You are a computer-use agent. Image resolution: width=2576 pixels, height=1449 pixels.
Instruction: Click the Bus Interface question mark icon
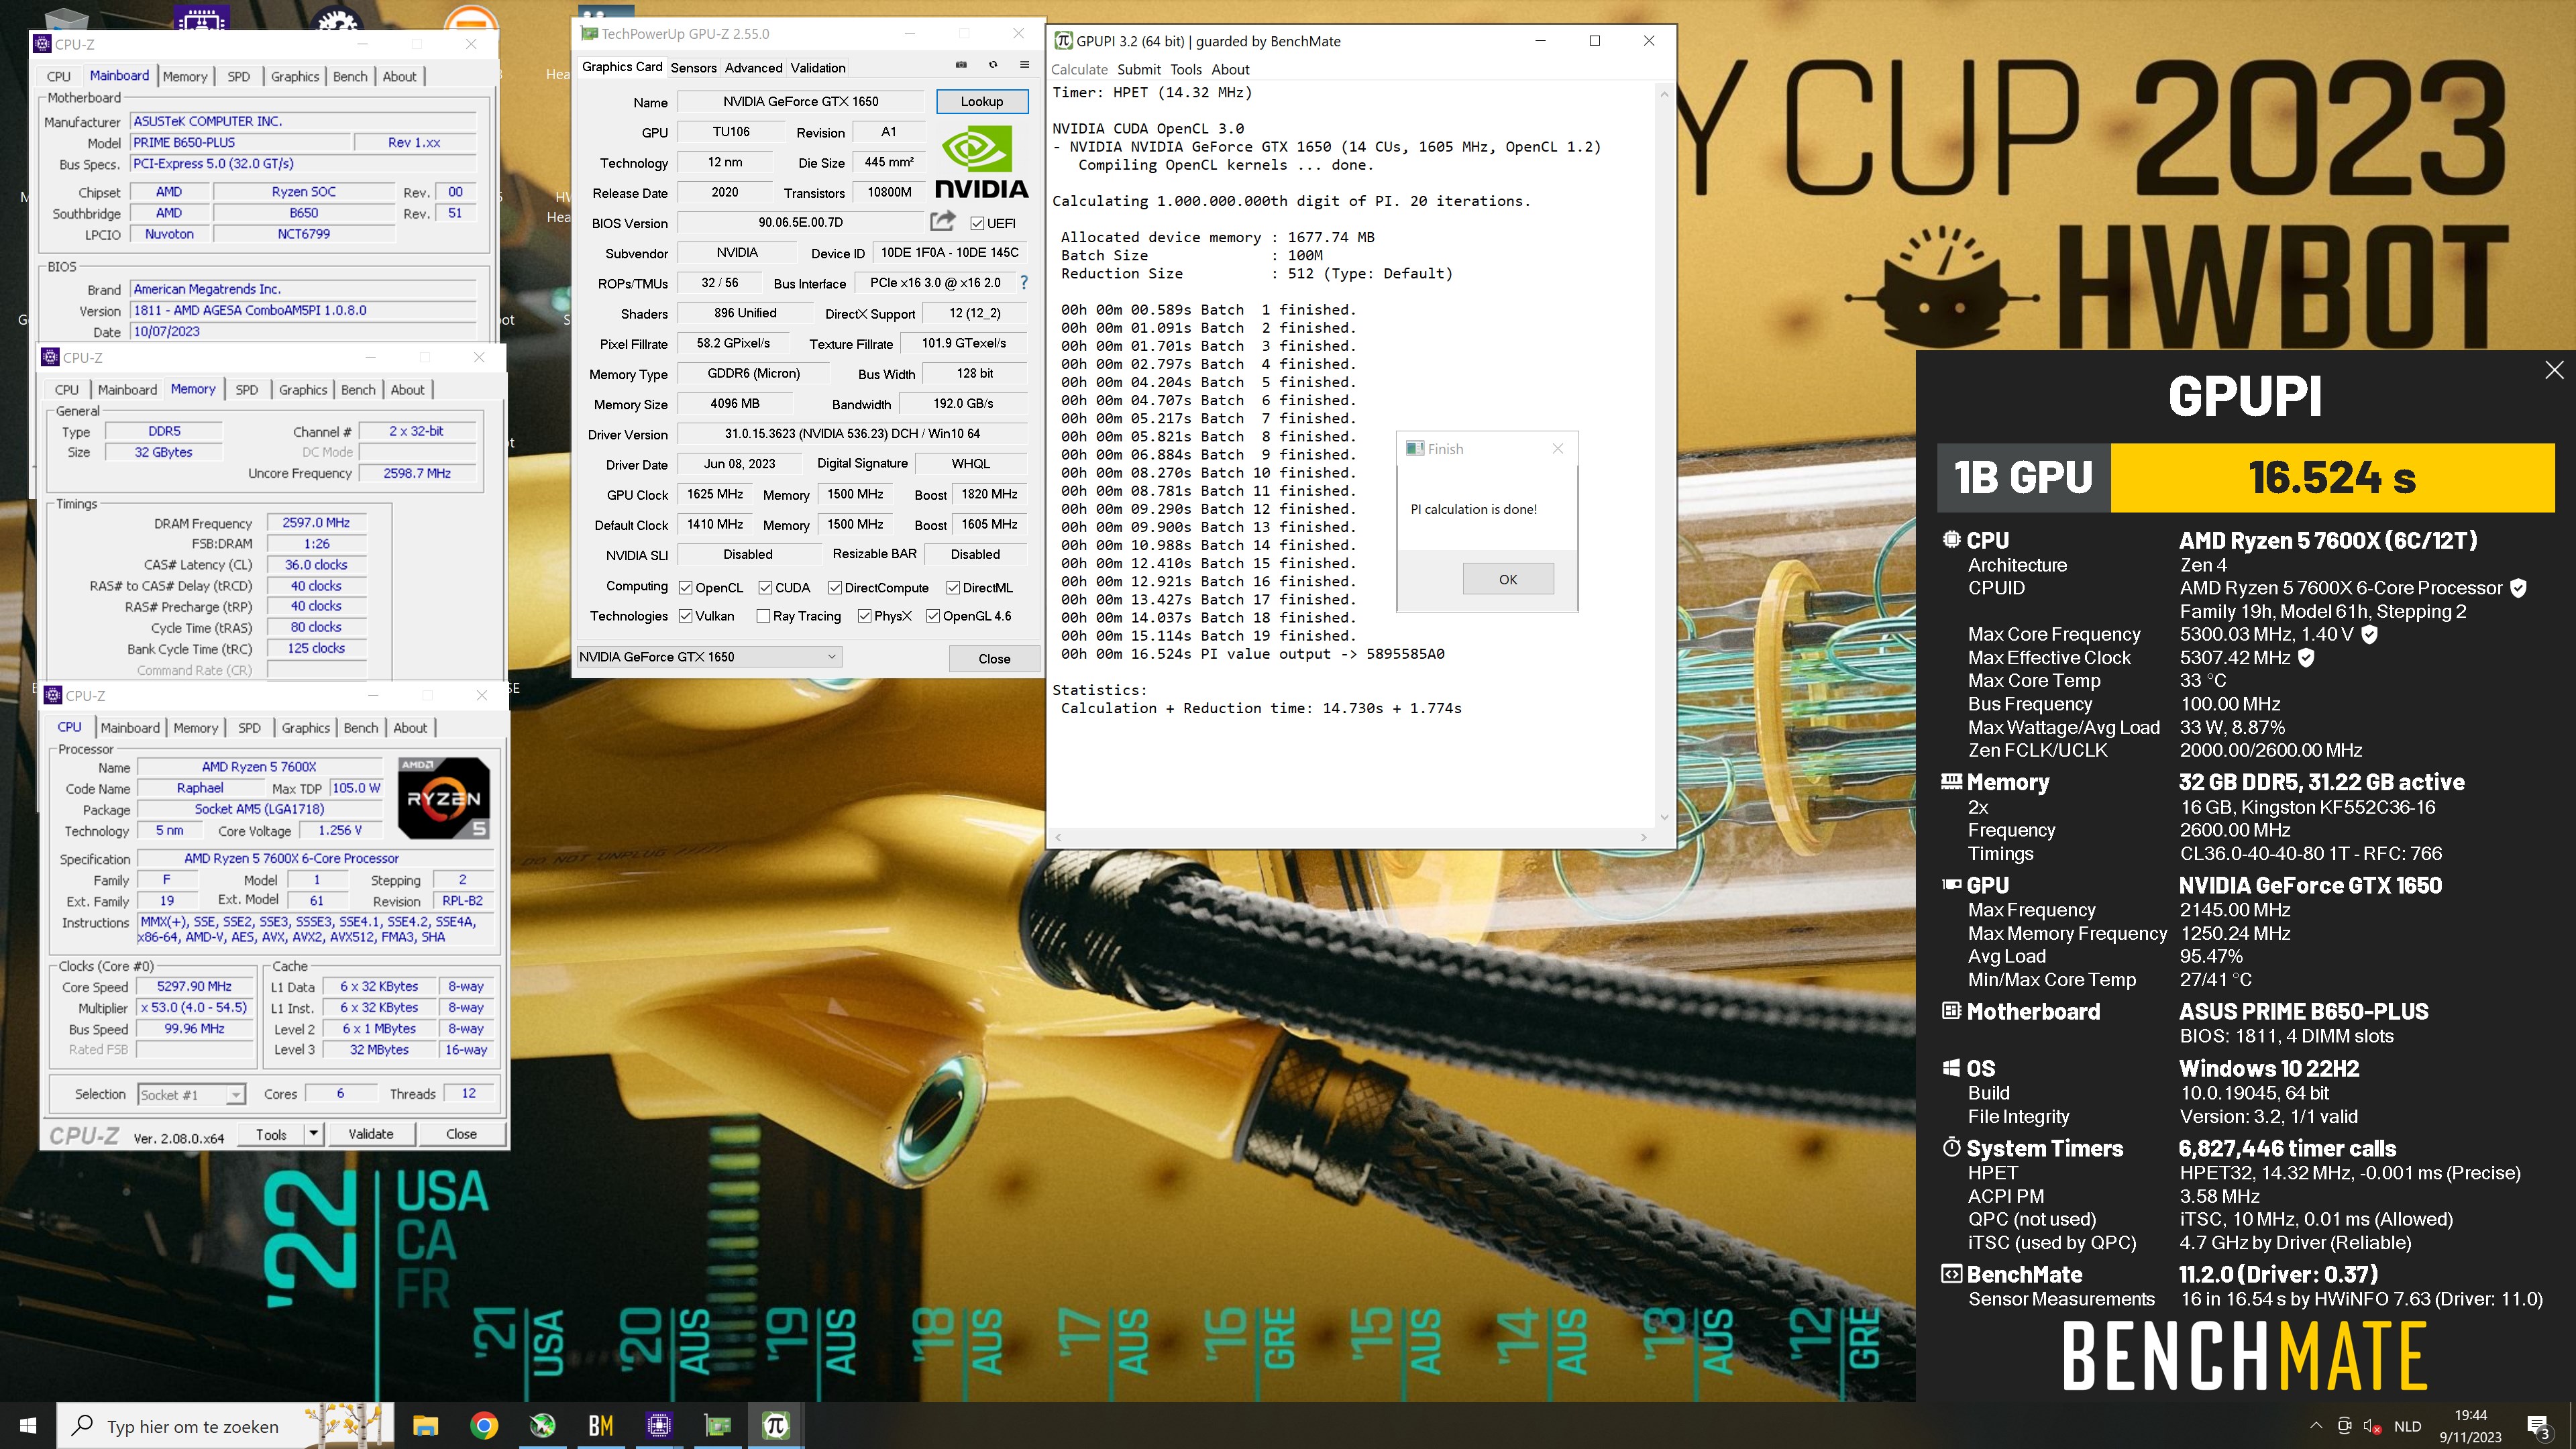click(1023, 283)
